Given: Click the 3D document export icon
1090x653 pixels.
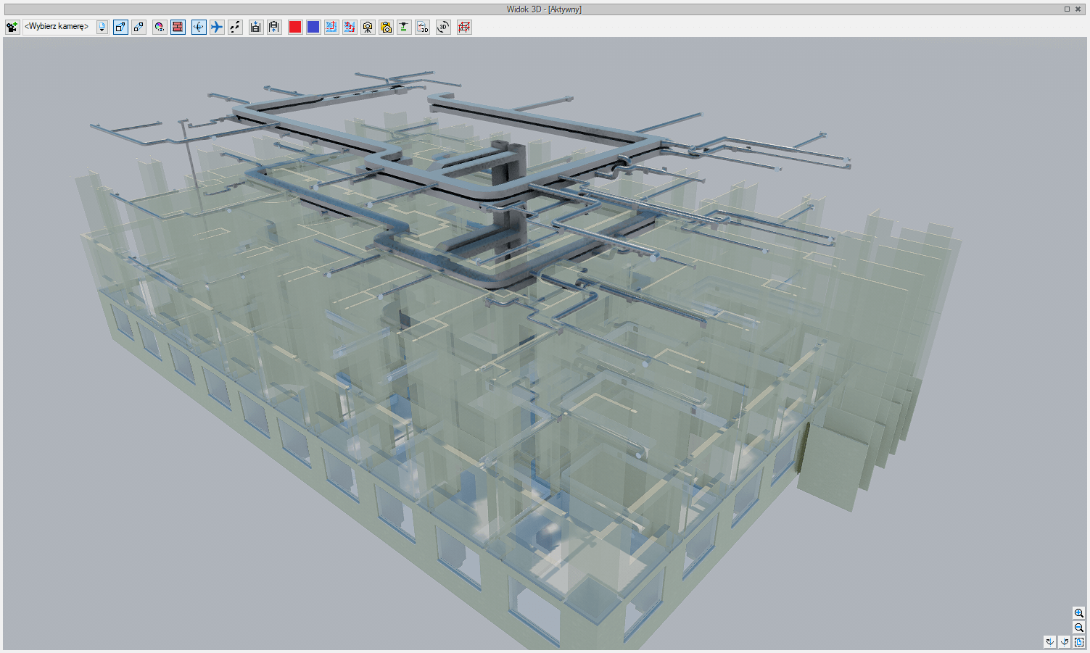Looking at the screenshot, I should (x=422, y=27).
